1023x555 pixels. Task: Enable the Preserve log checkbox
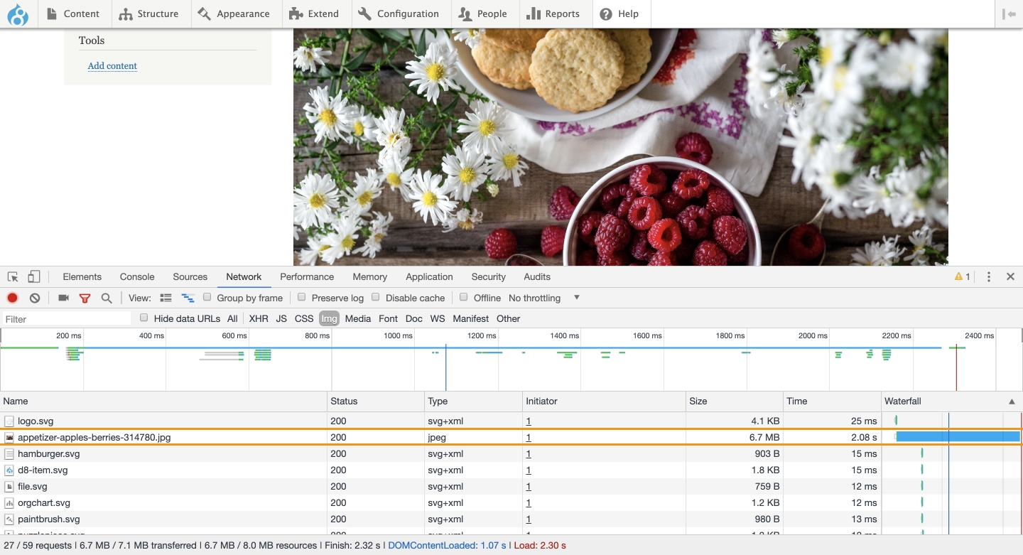301,297
